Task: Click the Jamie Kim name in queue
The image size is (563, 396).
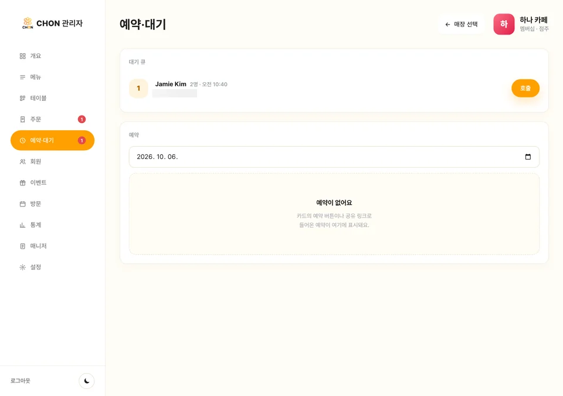Action: 171,84
